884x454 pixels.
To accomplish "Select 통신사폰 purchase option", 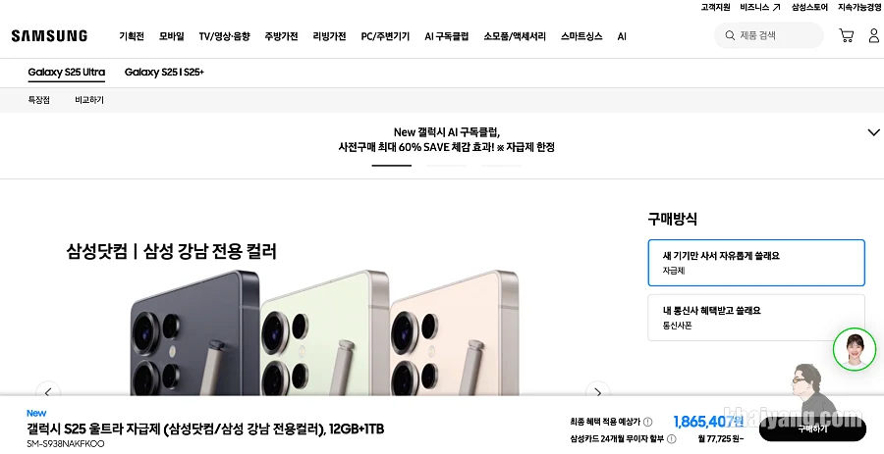I will point(756,318).
